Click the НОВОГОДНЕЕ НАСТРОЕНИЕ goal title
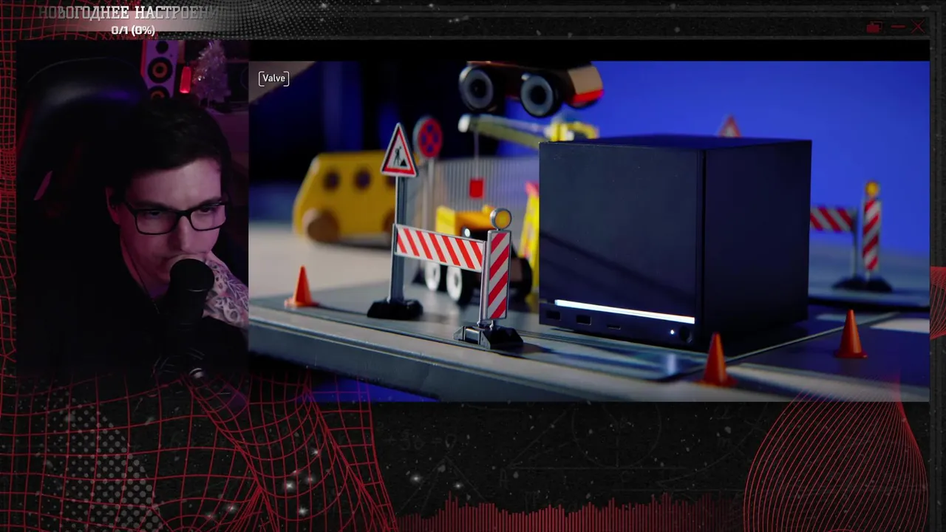 pyautogui.click(x=129, y=13)
